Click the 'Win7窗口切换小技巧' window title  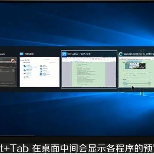click(x=139, y=54)
